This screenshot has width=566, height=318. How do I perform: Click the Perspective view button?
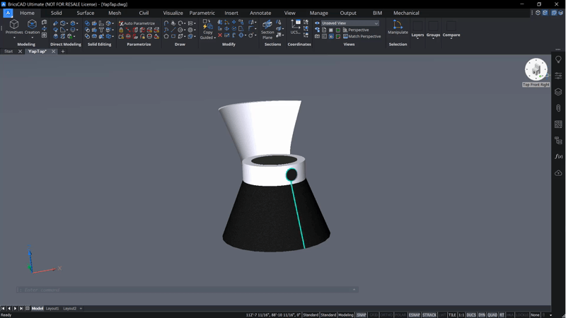356,30
